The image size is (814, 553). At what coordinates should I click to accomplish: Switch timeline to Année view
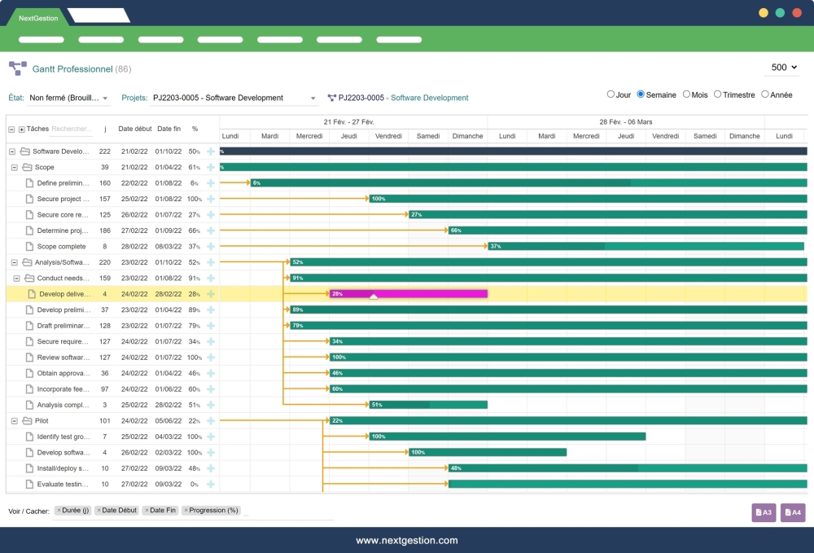765,94
